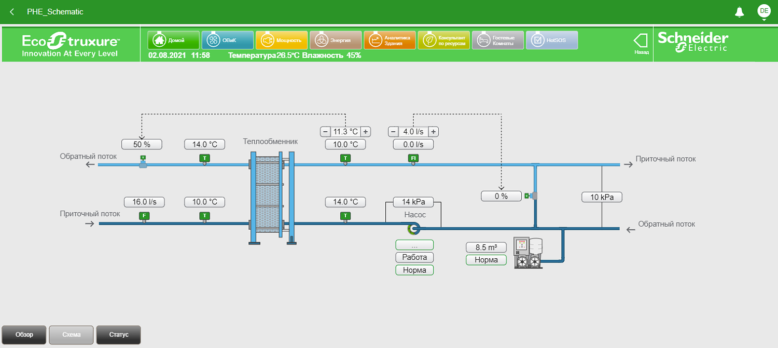Open the Гостевые Комнаты tab
Image resolution: width=778 pixels, height=348 pixels.
497,40
